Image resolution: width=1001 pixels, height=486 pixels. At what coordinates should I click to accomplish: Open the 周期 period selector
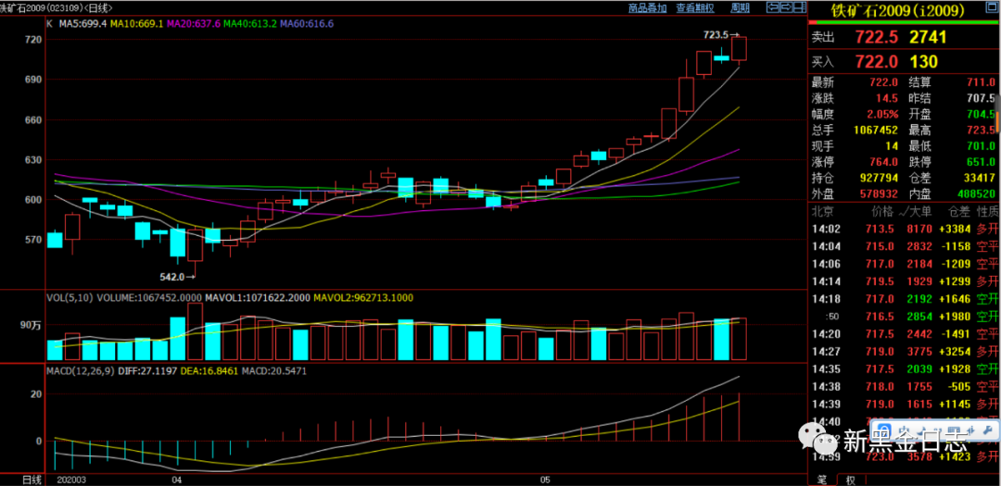tap(740, 7)
